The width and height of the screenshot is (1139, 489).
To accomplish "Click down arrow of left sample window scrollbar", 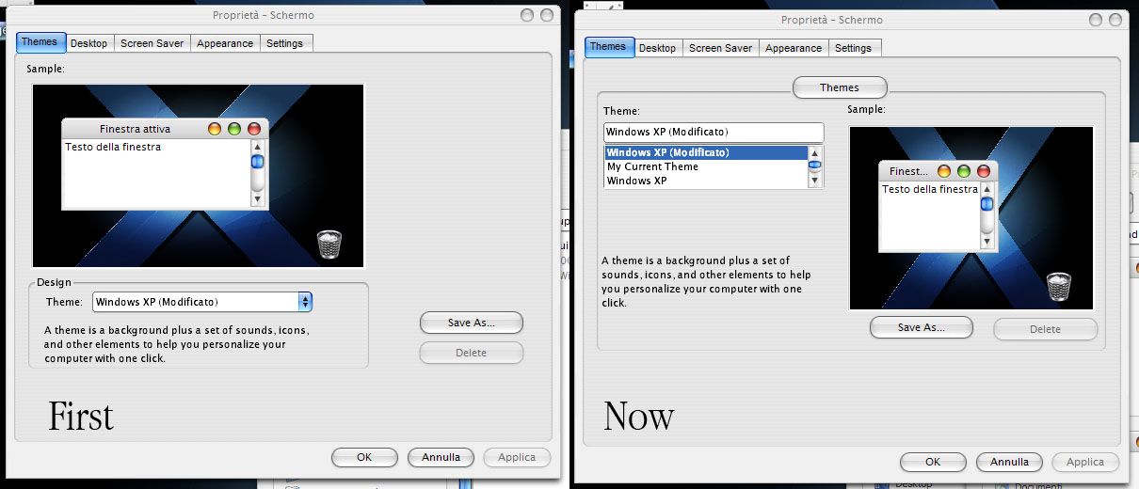I will click(257, 199).
